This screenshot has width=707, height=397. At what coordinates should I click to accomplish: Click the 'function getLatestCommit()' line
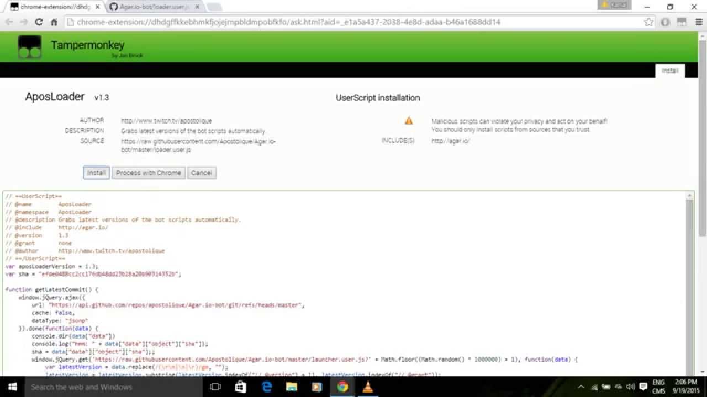[x=51, y=289]
